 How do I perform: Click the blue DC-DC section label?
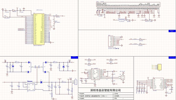point(74,57)
